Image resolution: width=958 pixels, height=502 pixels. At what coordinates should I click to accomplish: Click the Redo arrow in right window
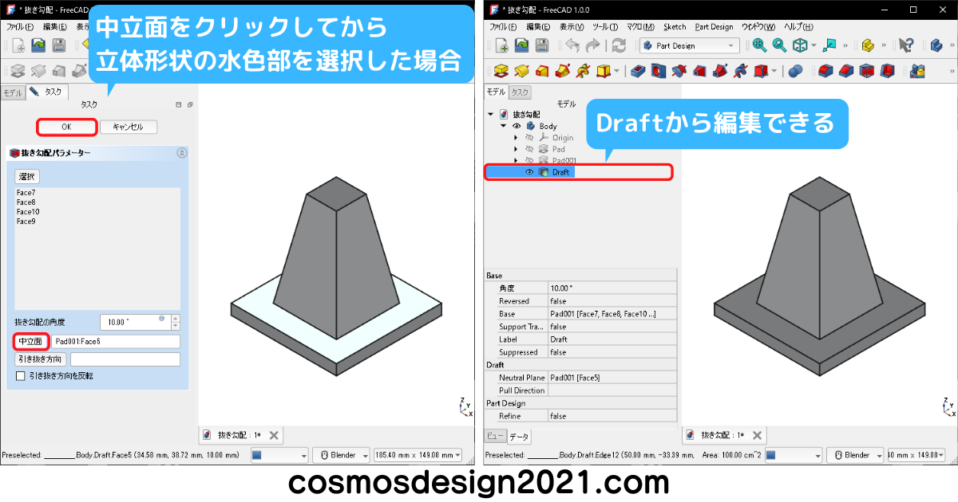592,45
